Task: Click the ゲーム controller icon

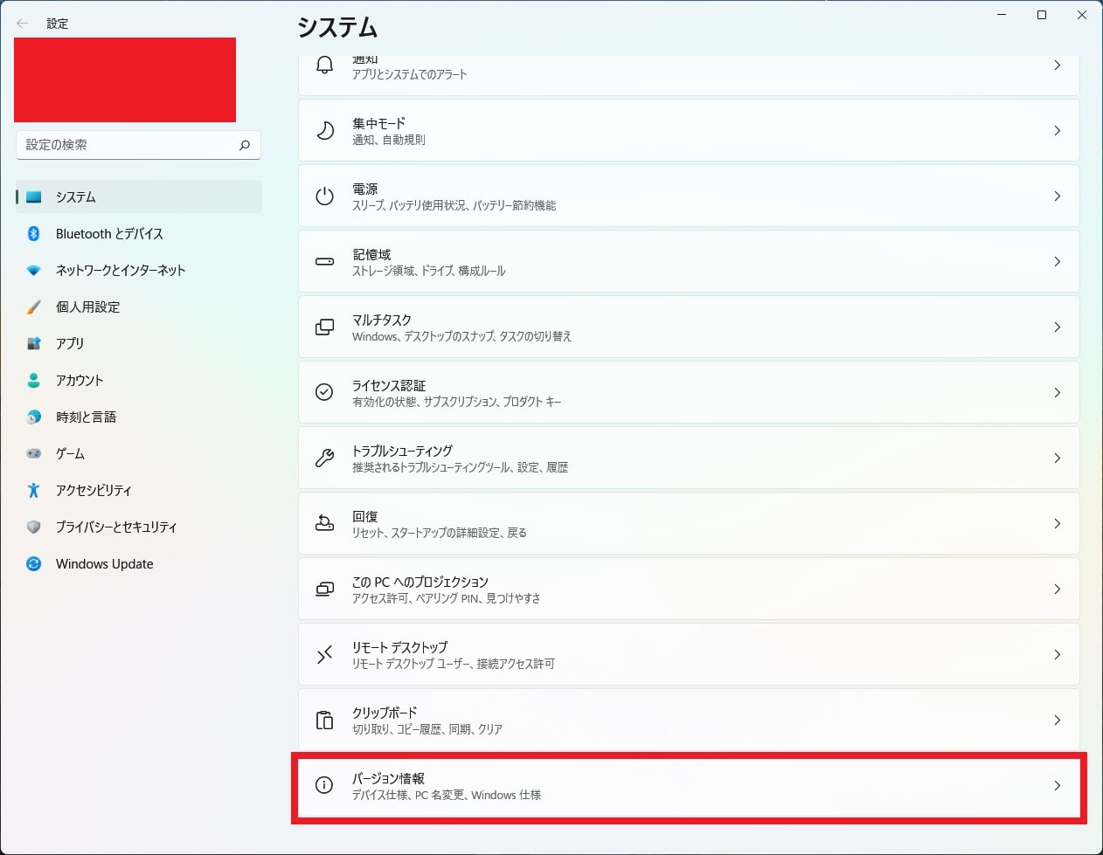Action: 34,454
